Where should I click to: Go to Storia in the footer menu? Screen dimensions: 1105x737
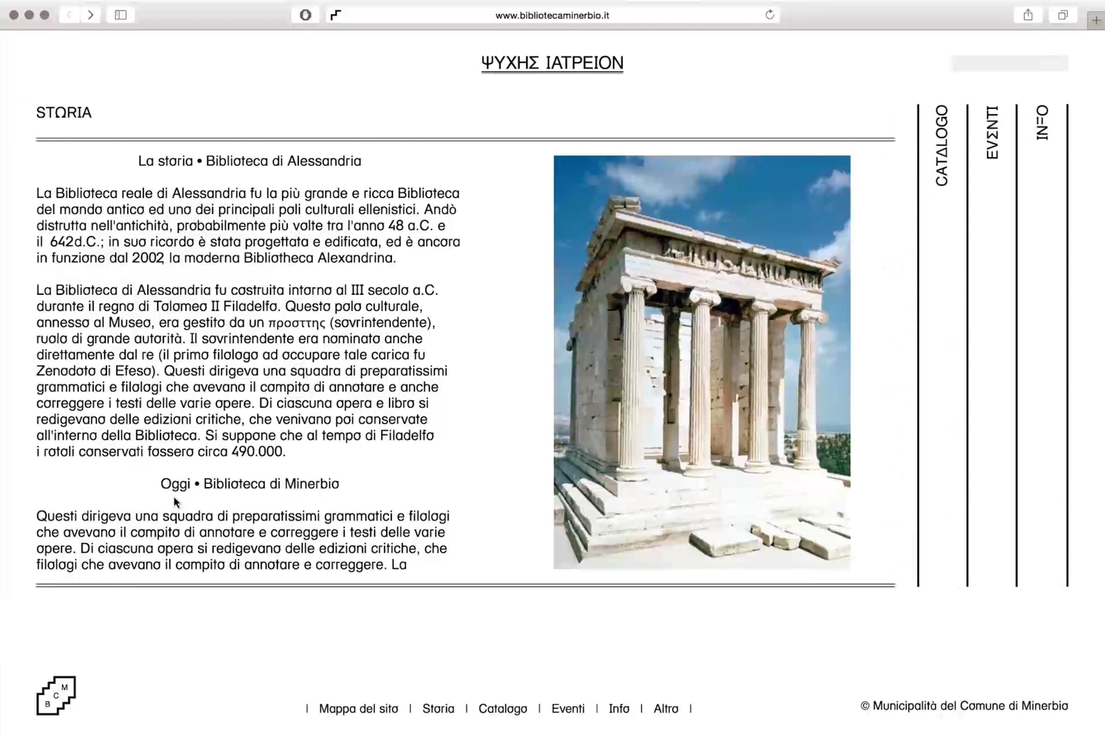(438, 708)
